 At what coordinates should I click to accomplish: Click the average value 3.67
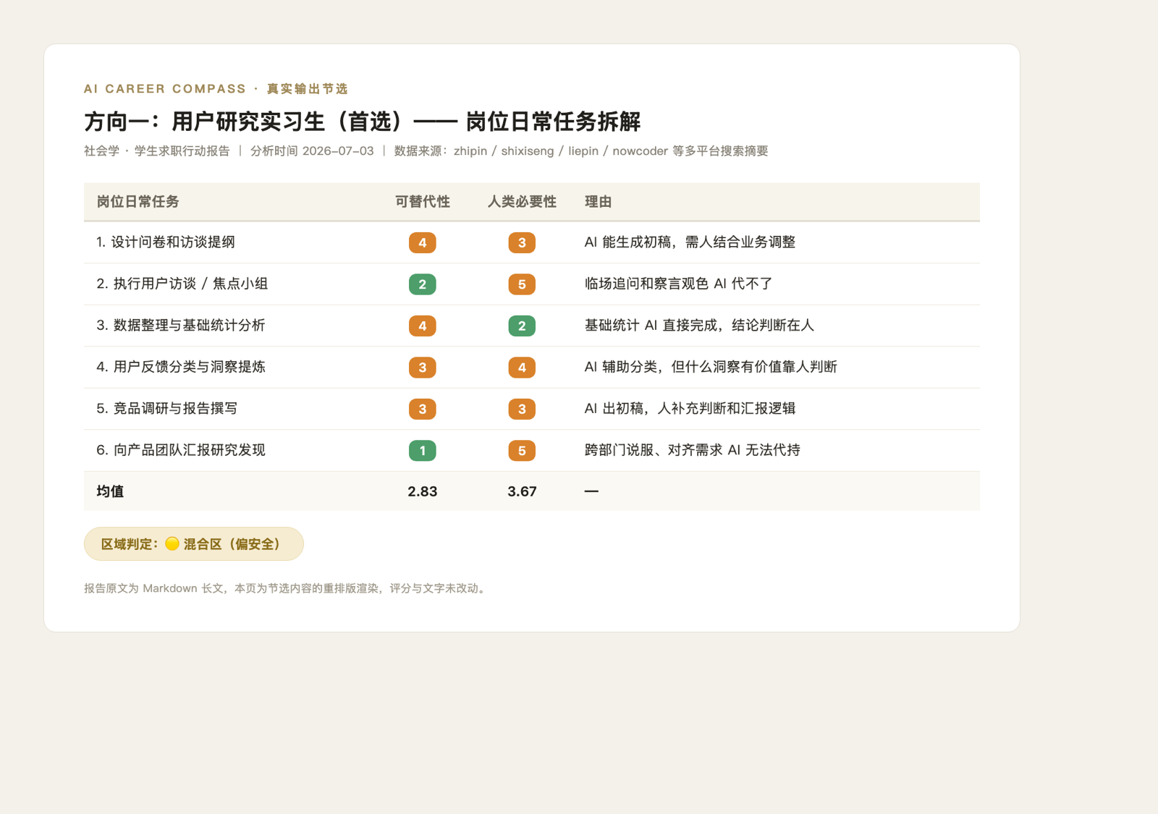522,491
